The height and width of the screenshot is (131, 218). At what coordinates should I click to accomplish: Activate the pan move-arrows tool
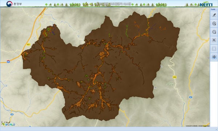[214, 57]
